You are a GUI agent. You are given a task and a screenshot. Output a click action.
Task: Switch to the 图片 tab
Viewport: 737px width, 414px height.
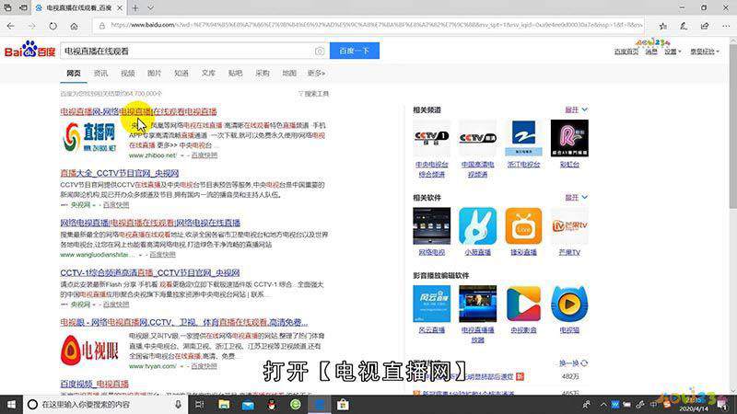[x=154, y=74]
